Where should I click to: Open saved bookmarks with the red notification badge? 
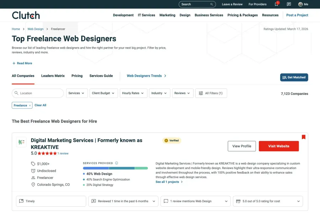[x=276, y=4]
